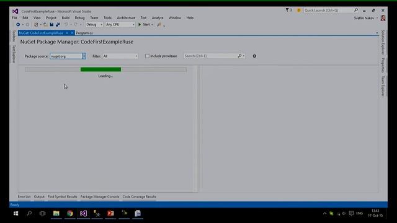Open the Team menu
Viewport: 397px width, 223px height.
pyautogui.click(x=94, y=18)
